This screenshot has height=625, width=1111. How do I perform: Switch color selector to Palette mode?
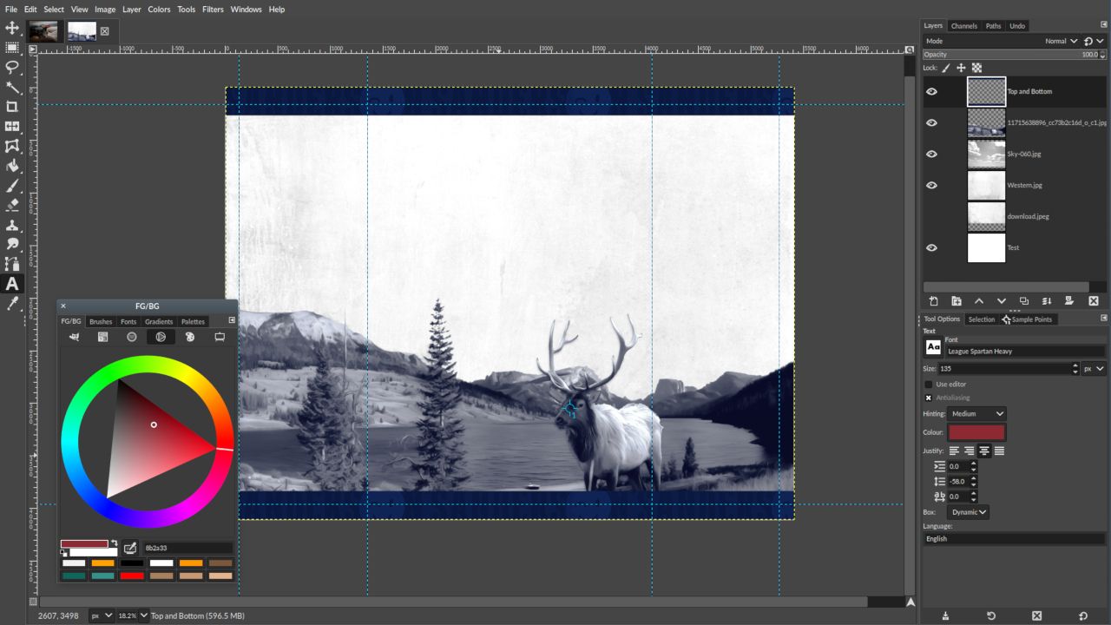[x=190, y=337]
